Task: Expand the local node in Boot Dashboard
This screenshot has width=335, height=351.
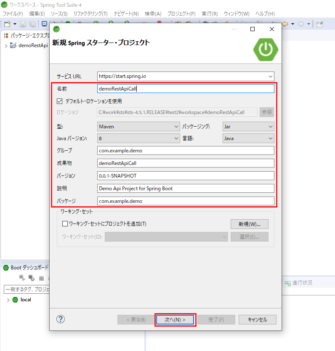Action: coord(8,300)
